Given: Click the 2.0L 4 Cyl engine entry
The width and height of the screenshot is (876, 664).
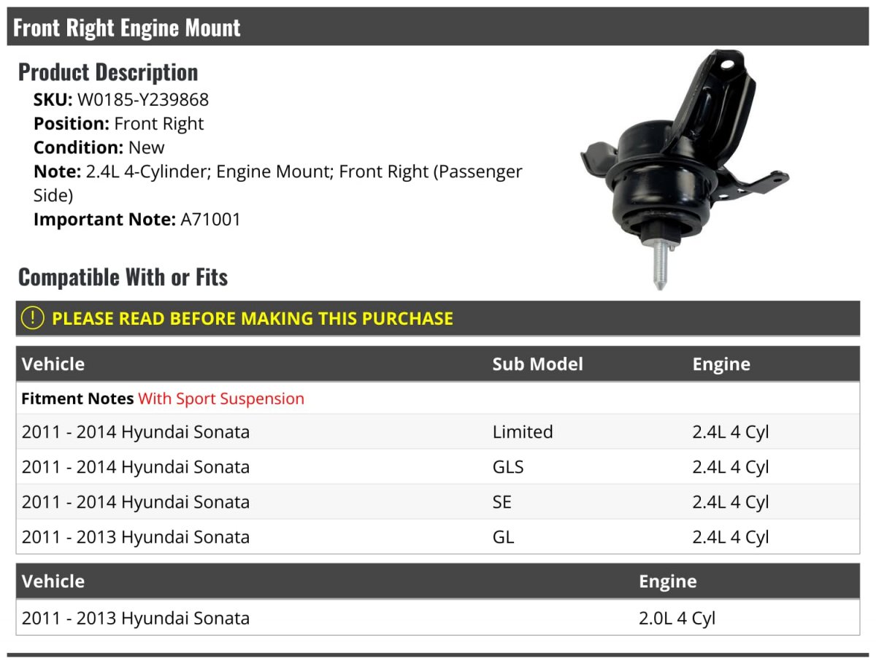Looking at the screenshot, I should click(x=677, y=618).
